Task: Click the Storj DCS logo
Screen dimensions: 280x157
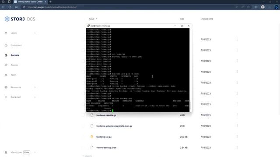Action: tap(20, 19)
